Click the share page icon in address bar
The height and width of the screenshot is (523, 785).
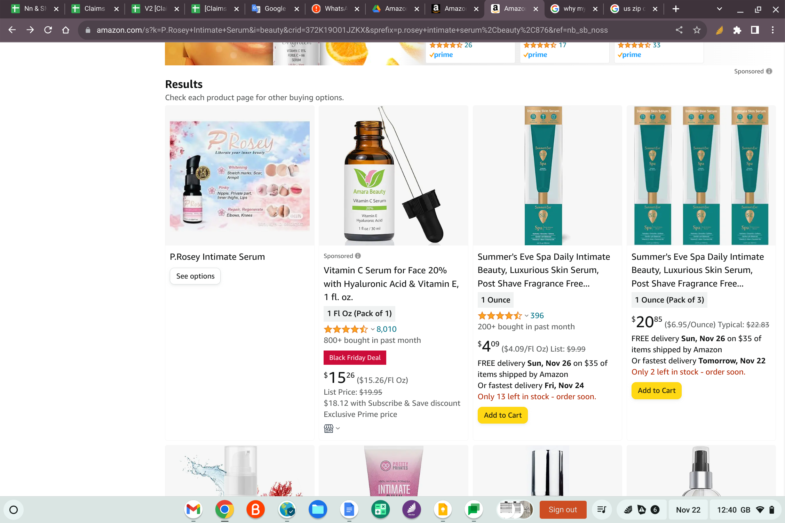point(679,30)
